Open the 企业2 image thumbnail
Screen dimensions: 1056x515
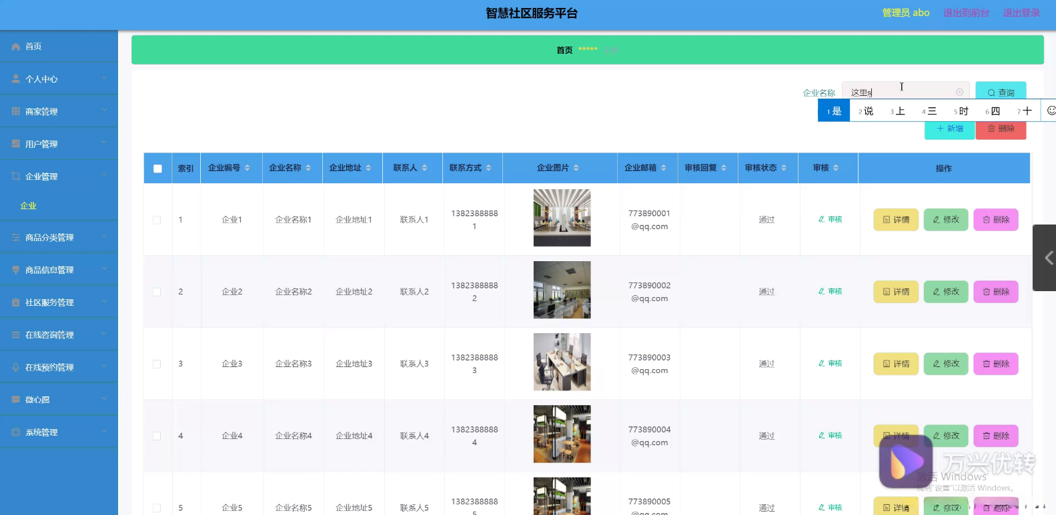pyautogui.click(x=562, y=290)
